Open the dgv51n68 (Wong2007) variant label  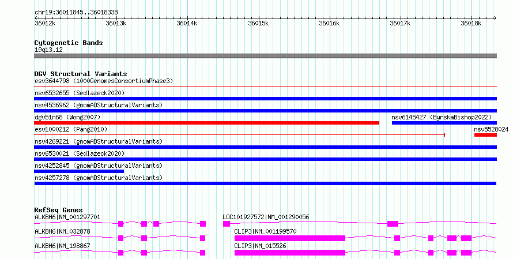pos(67,117)
